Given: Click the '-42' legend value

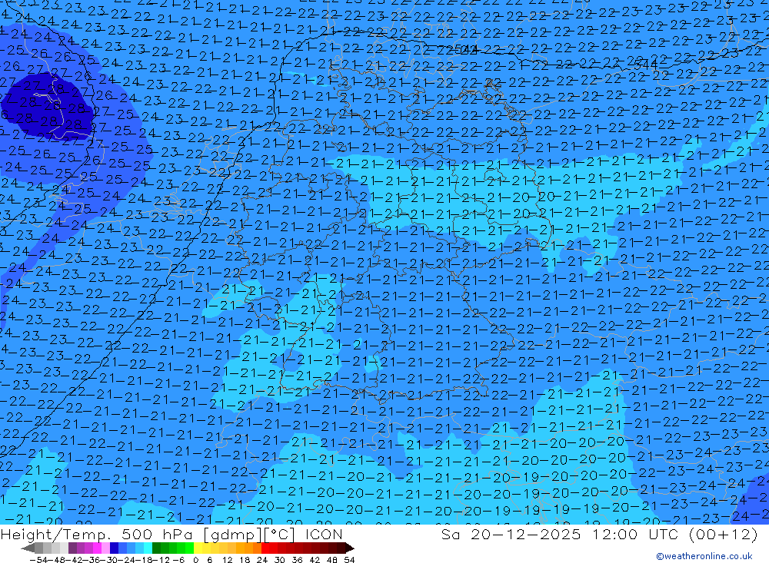Looking at the screenshot, I should 75,560.
